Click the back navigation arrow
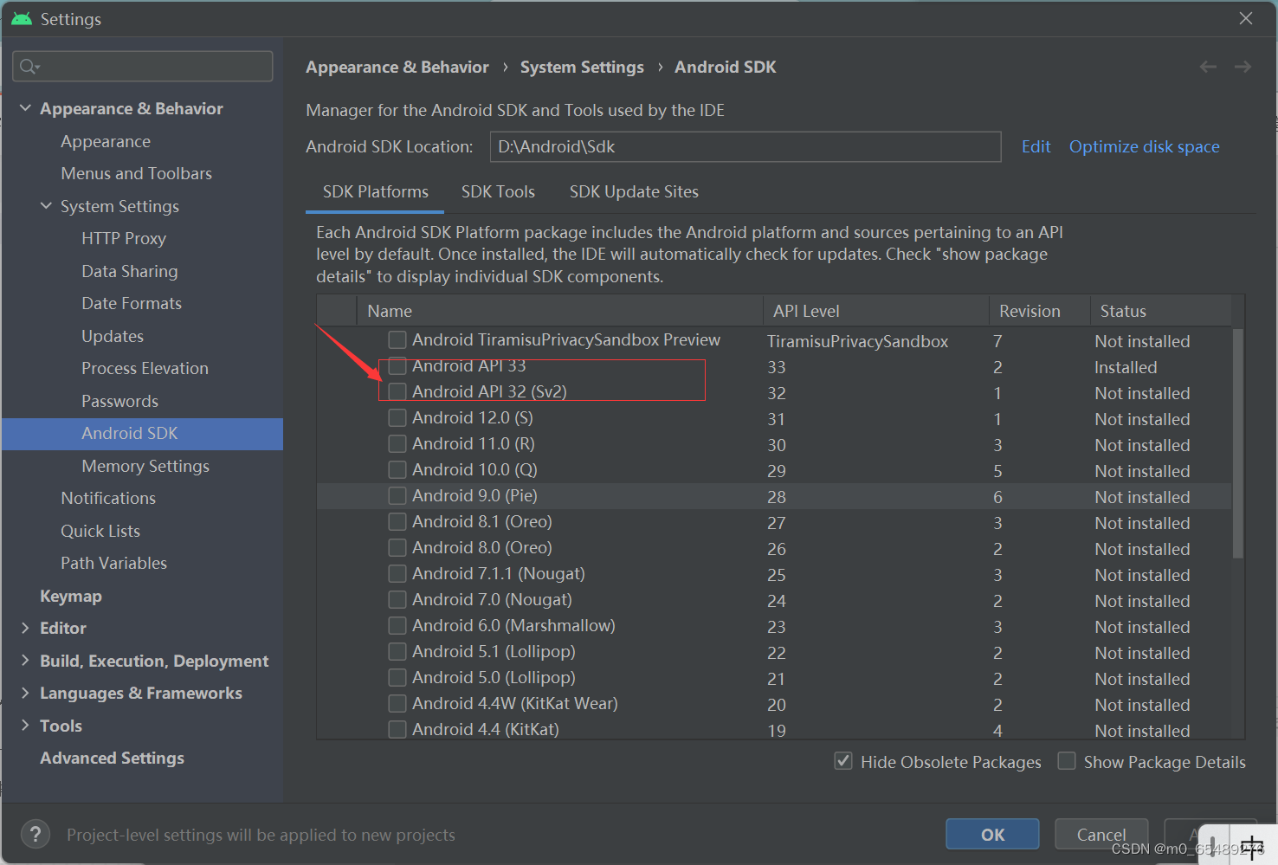 (x=1208, y=67)
